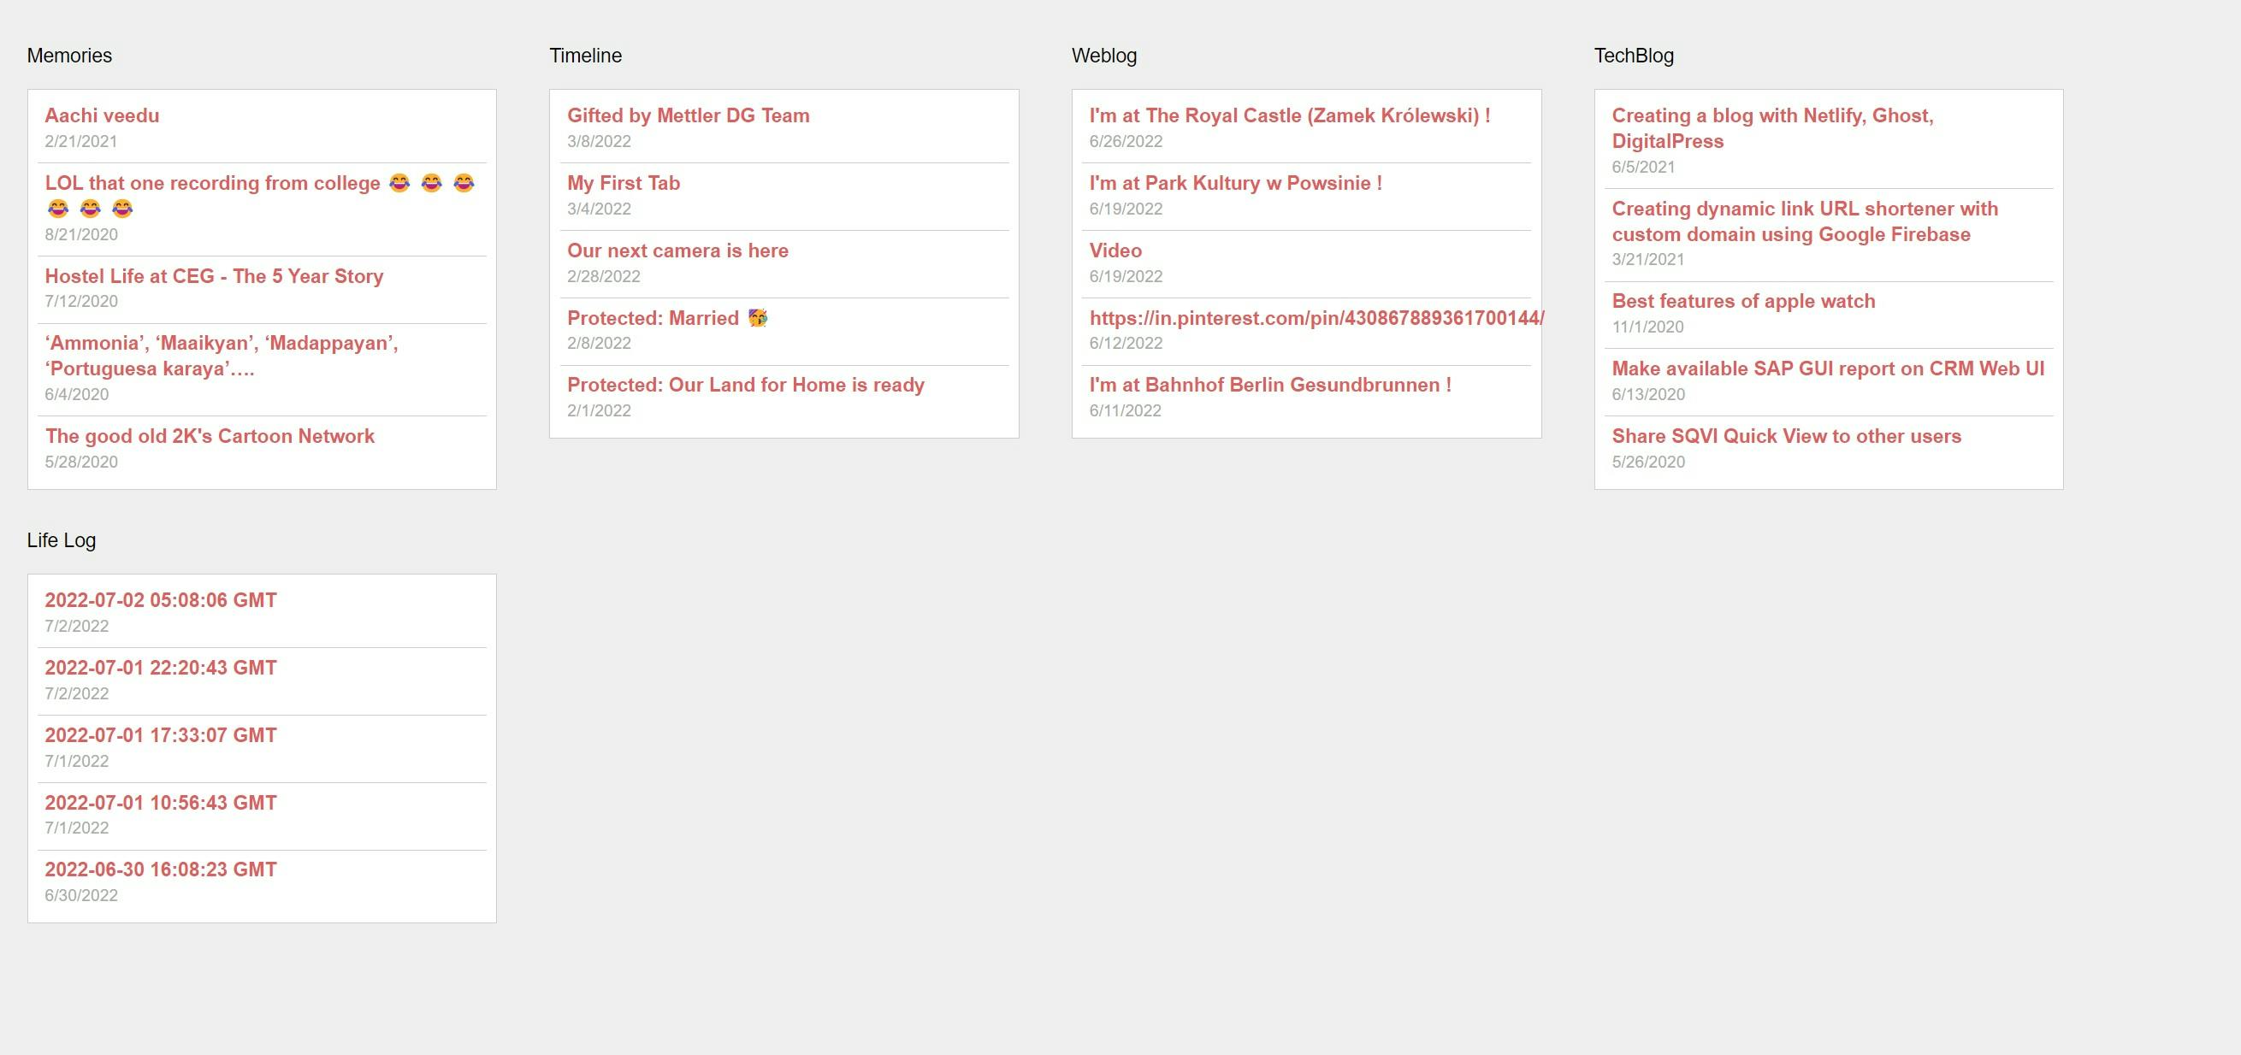Open life log '2022-07-02 05:08:06 GMT'
The height and width of the screenshot is (1055, 2241).
point(161,601)
